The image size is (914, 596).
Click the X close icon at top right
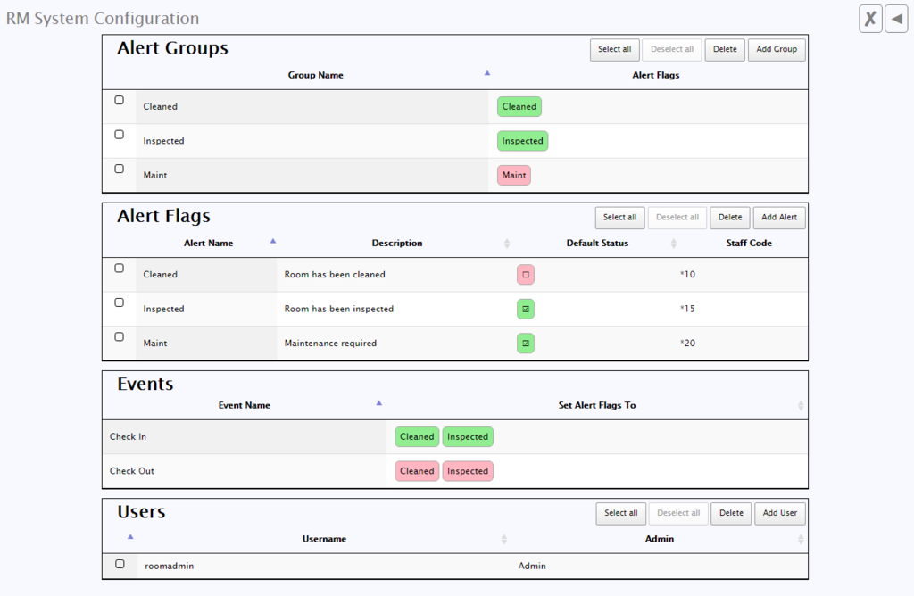coord(870,19)
